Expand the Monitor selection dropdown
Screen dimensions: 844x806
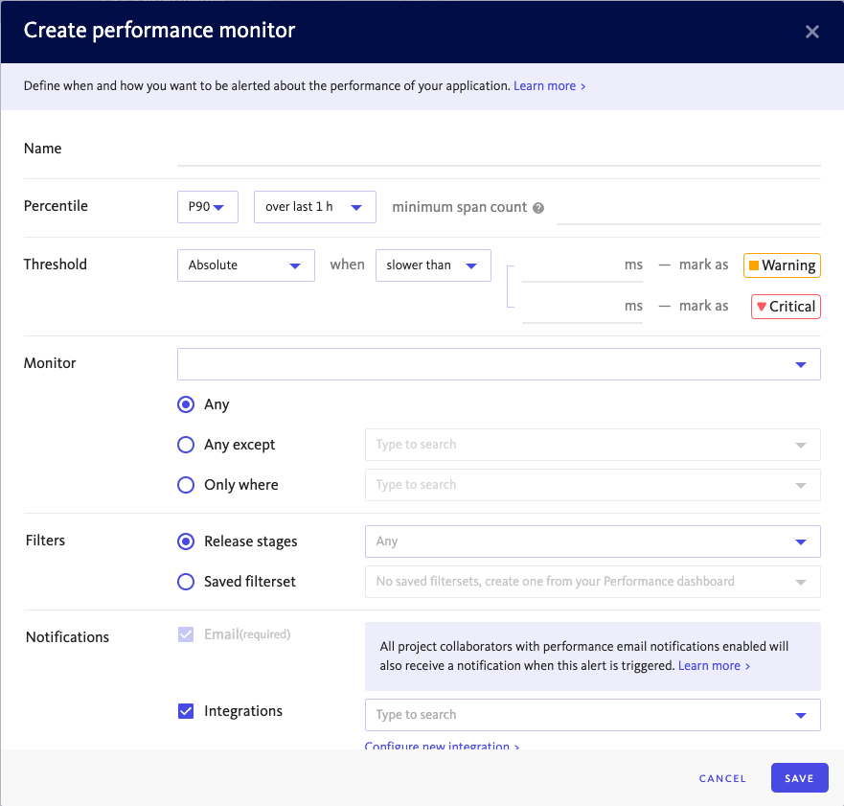pyautogui.click(x=498, y=364)
